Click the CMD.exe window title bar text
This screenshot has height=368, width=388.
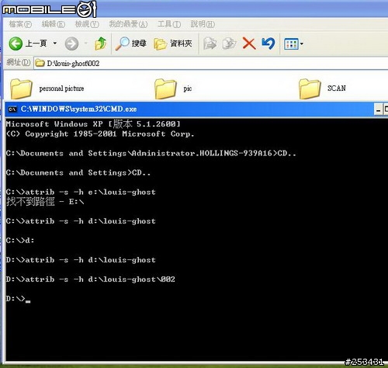[78, 109]
